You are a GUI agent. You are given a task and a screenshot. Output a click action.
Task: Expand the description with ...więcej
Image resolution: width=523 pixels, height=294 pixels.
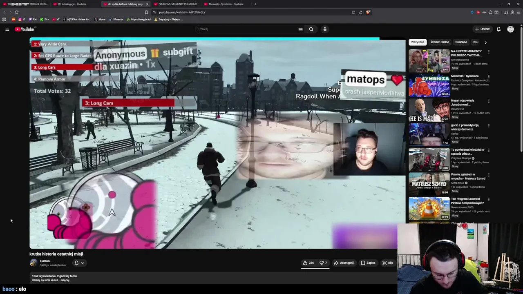(64, 280)
